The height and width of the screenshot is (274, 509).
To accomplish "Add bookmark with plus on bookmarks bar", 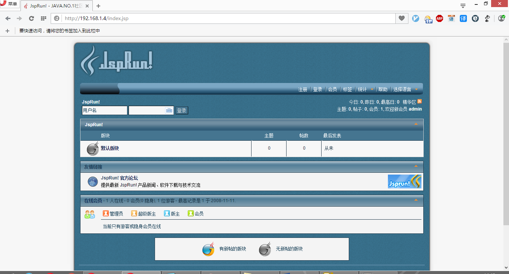I will click(7, 31).
